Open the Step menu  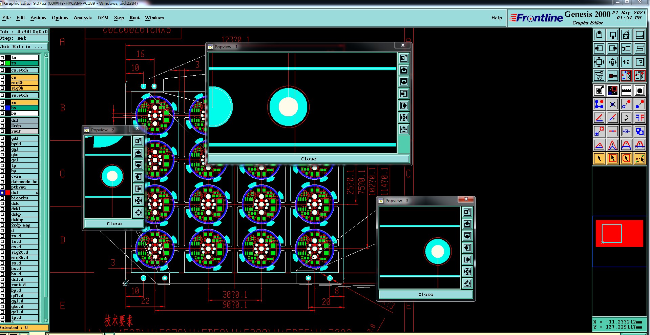119,18
